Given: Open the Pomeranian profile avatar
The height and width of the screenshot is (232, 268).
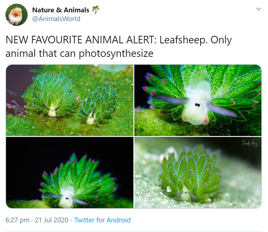Looking at the screenshot, I should coord(16,15).
